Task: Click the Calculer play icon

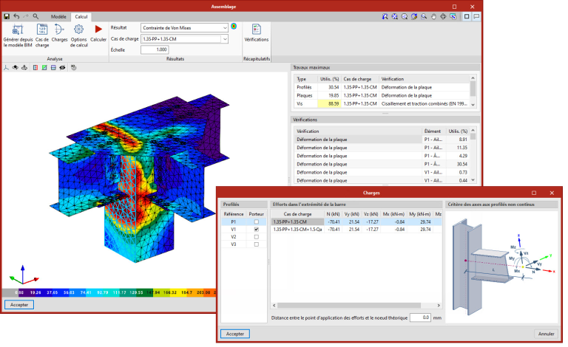Action: tap(98, 30)
